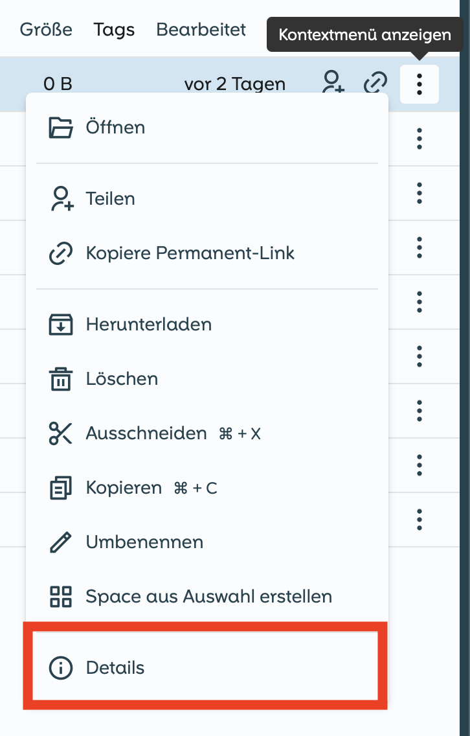This screenshot has width=470, height=736.
Task: Select Teilen from the context menu
Action: click(x=110, y=199)
